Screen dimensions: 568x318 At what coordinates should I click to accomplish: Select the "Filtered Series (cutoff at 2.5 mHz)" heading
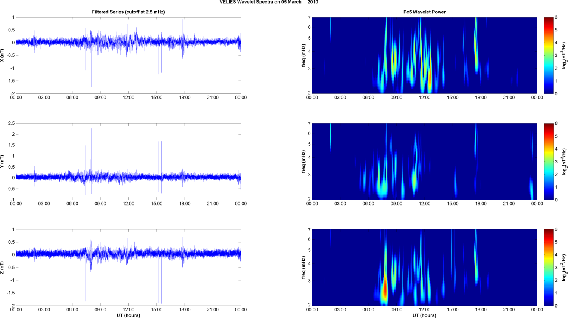(128, 12)
